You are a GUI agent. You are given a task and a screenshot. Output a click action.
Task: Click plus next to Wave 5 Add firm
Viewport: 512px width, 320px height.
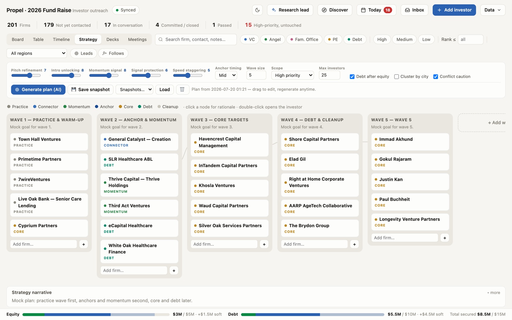[x=444, y=238]
